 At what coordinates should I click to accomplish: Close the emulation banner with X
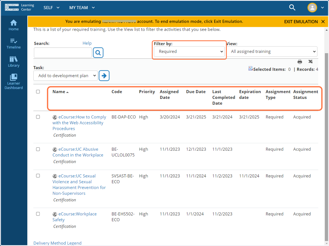[x=323, y=22]
